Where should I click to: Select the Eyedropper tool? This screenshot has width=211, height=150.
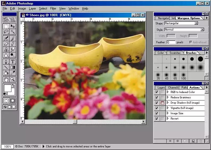click(x=12, y=73)
